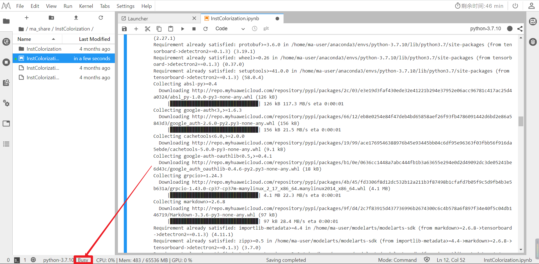The width and height of the screenshot is (539, 264).
Task: Open the Tabs menu
Action: coord(105,6)
